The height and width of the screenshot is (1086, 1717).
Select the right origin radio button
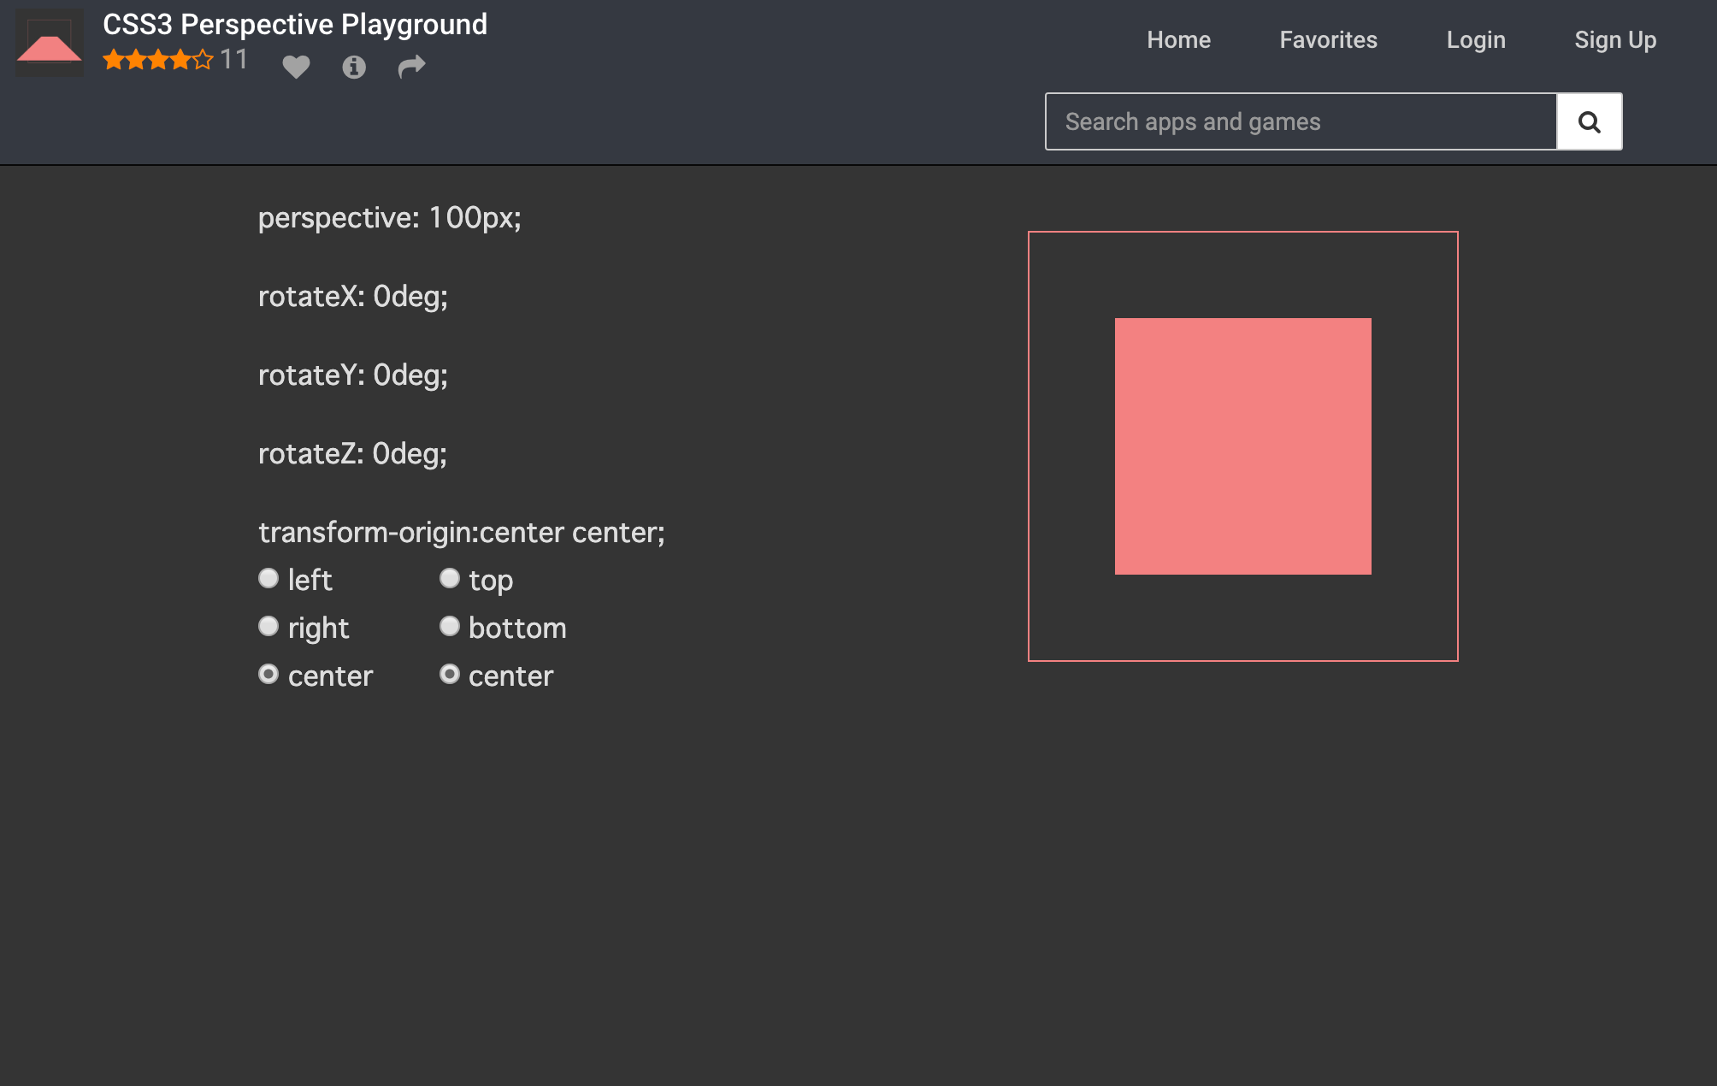[268, 627]
